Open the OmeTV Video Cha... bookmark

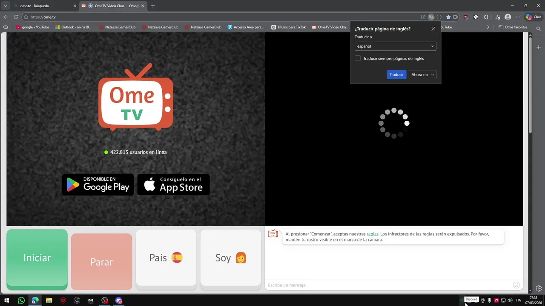(x=330, y=27)
